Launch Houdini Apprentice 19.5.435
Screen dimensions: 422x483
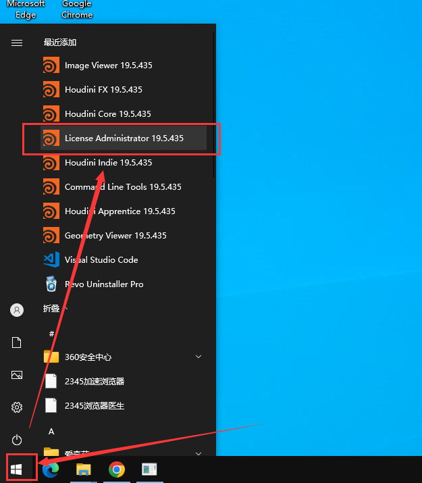click(x=120, y=211)
